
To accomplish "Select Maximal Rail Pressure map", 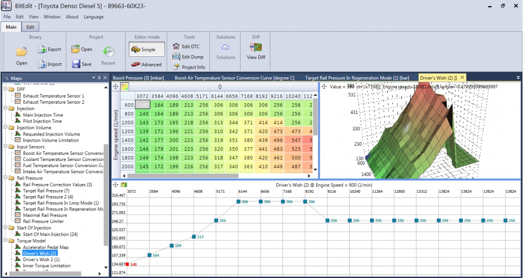I will point(45,215).
